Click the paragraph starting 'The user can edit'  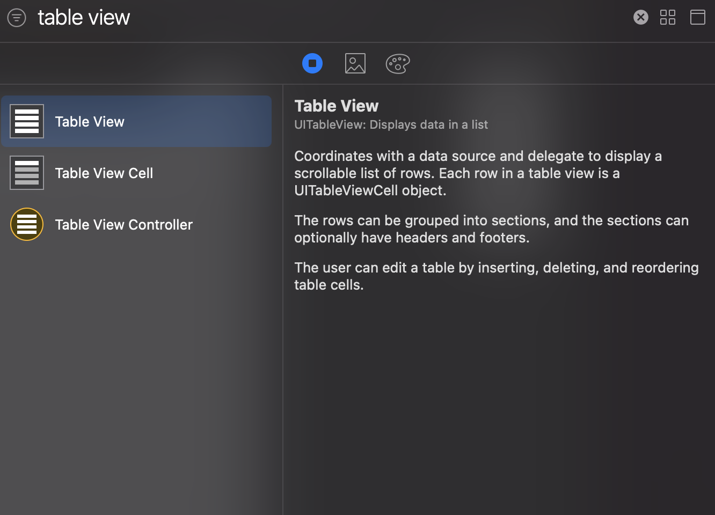click(497, 276)
